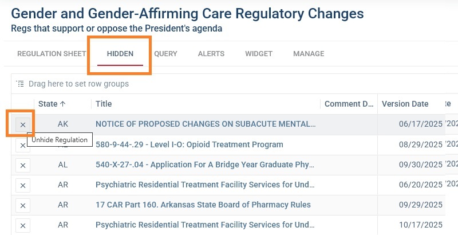458x235 pixels.
Task: Select the Widget tab
Action: (259, 54)
